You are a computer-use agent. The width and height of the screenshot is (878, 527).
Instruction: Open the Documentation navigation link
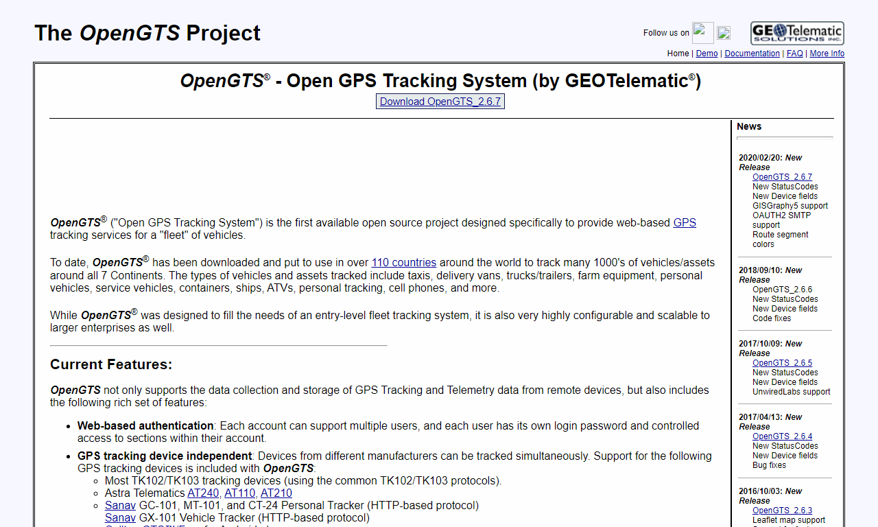pyautogui.click(x=752, y=54)
